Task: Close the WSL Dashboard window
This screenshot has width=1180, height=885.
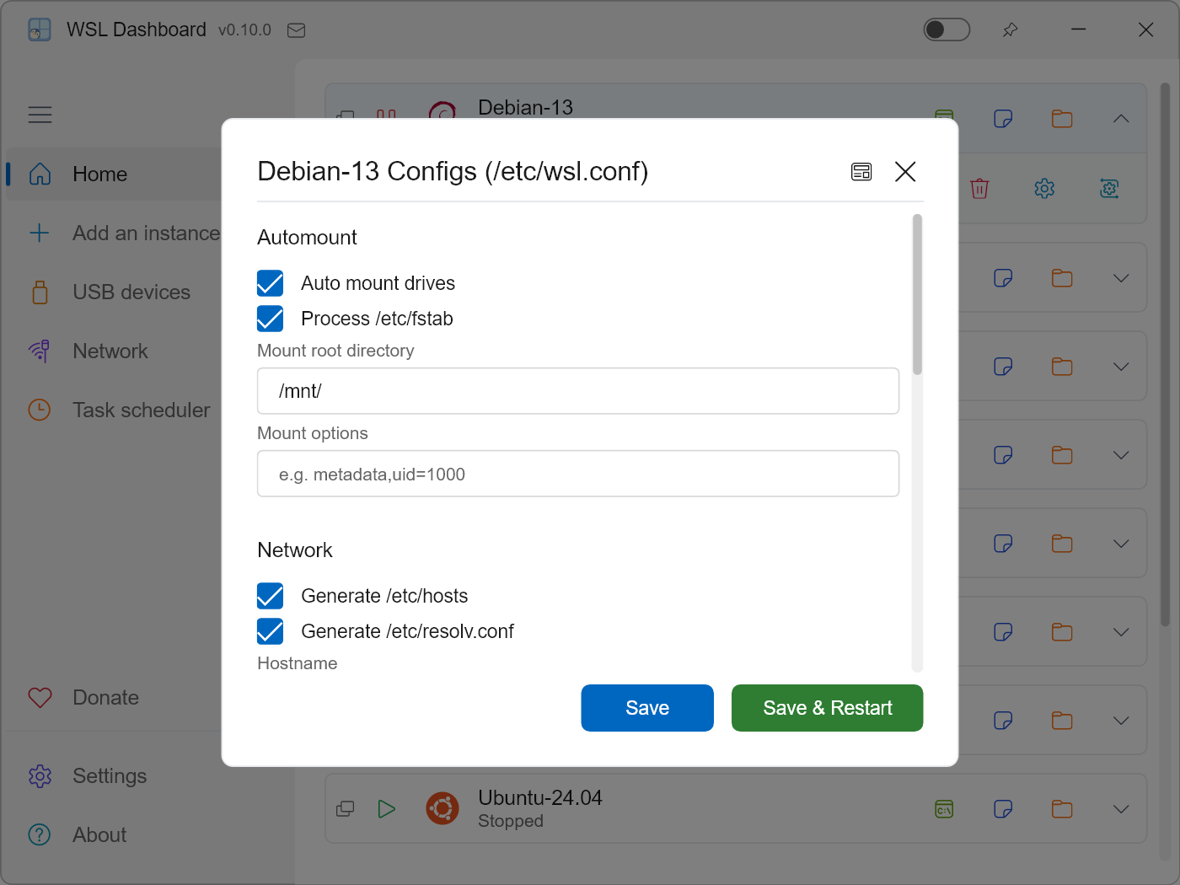Action: point(1145,30)
